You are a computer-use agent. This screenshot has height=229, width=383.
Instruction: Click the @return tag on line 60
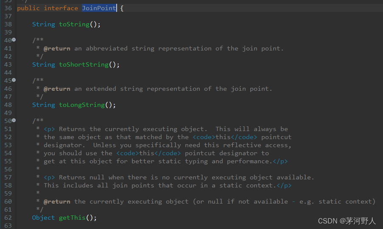tap(57, 201)
